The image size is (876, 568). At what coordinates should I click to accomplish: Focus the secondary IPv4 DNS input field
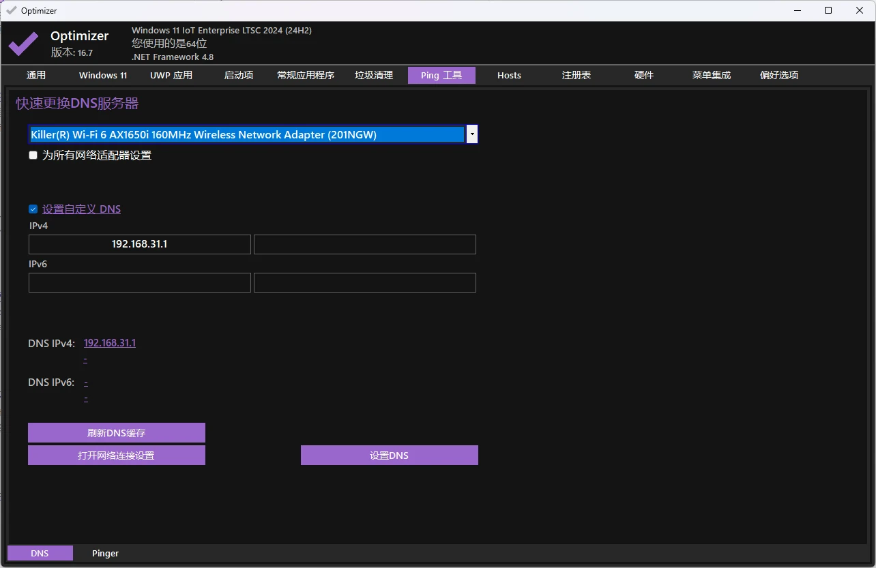tap(365, 244)
